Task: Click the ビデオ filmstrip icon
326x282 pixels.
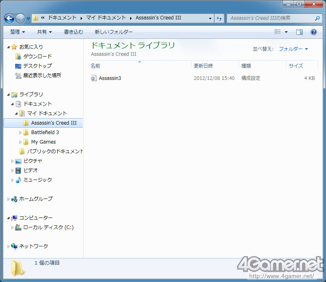Action: click(x=18, y=170)
